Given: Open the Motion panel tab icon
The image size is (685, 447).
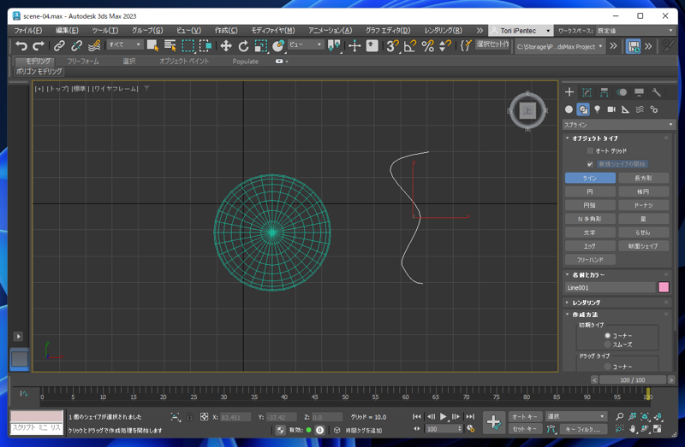Looking at the screenshot, I should point(622,92).
